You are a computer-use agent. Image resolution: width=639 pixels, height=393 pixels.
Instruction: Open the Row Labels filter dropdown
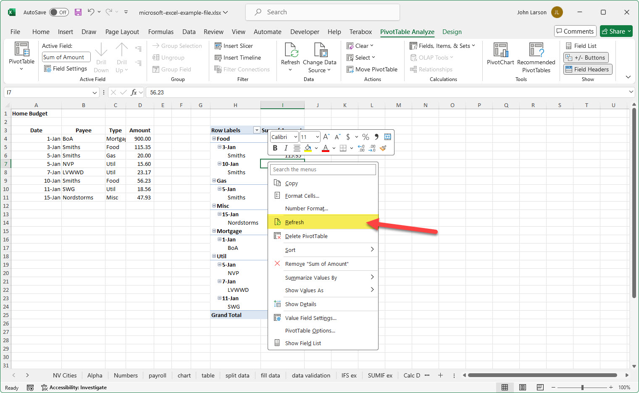point(258,130)
